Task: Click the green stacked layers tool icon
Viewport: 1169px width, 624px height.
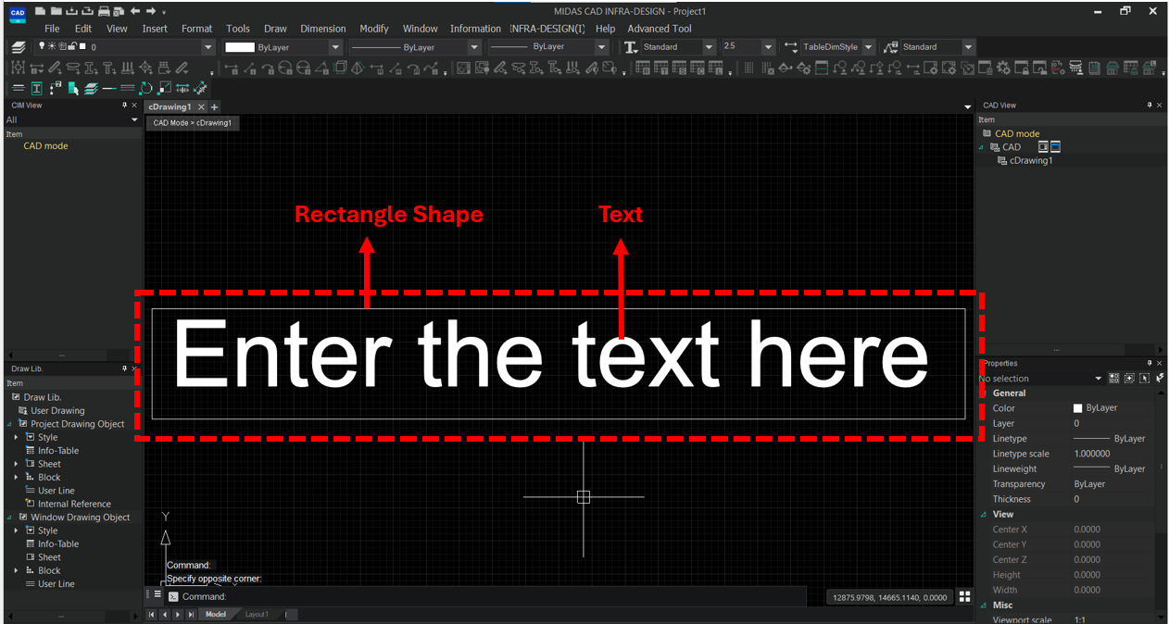Action: click(x=91, y=88)
